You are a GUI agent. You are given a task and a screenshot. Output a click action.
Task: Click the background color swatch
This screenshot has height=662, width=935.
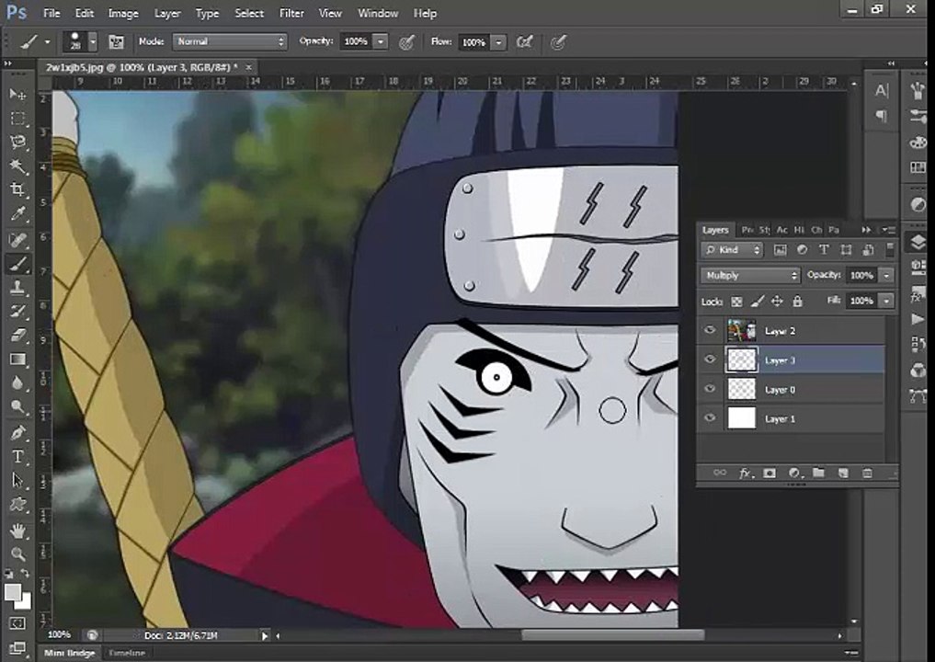[25, 602]
